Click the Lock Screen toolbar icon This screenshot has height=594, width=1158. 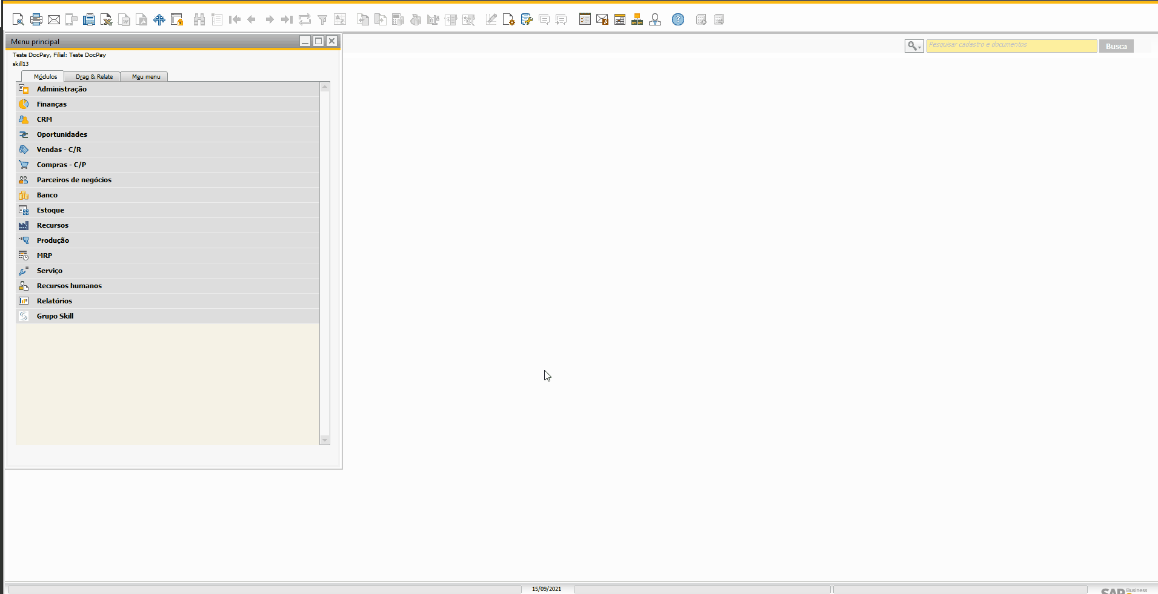coord(177,19)
